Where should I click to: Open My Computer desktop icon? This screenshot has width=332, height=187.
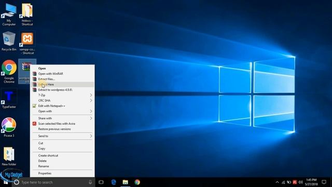point(9,14)
